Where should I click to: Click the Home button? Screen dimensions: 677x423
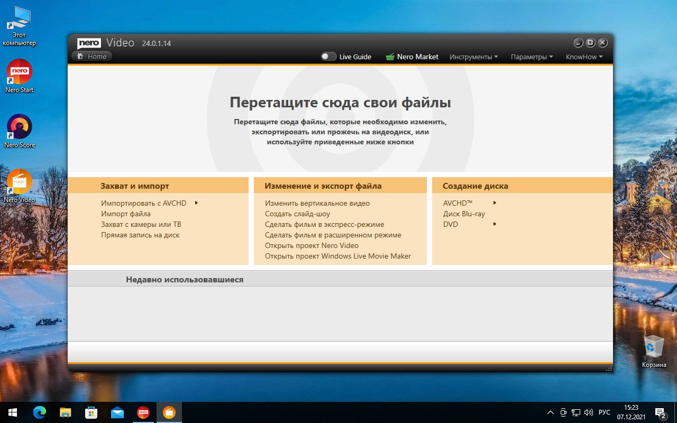[x=92, y=56]
